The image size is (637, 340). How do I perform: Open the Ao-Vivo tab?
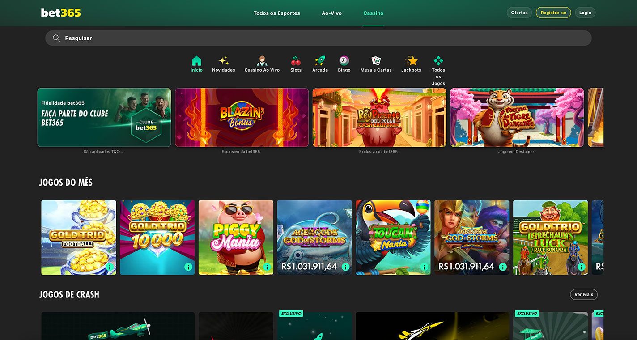(x=331, y=13)
